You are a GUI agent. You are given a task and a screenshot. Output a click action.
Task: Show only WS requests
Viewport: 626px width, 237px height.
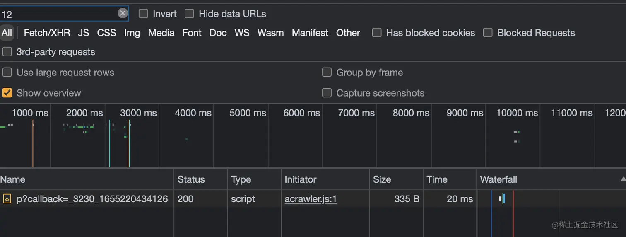[242, 33]
